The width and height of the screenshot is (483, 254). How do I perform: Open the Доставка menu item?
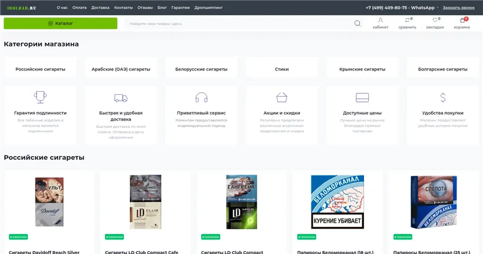pos(100,8)
